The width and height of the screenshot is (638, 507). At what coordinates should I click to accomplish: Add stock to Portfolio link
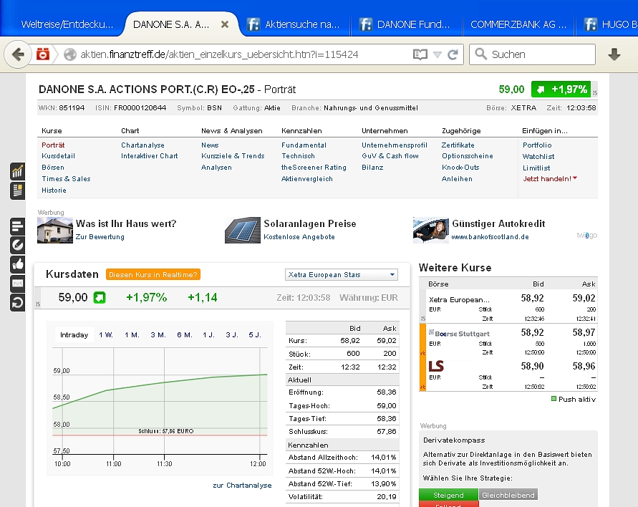[x=537, y=145]
